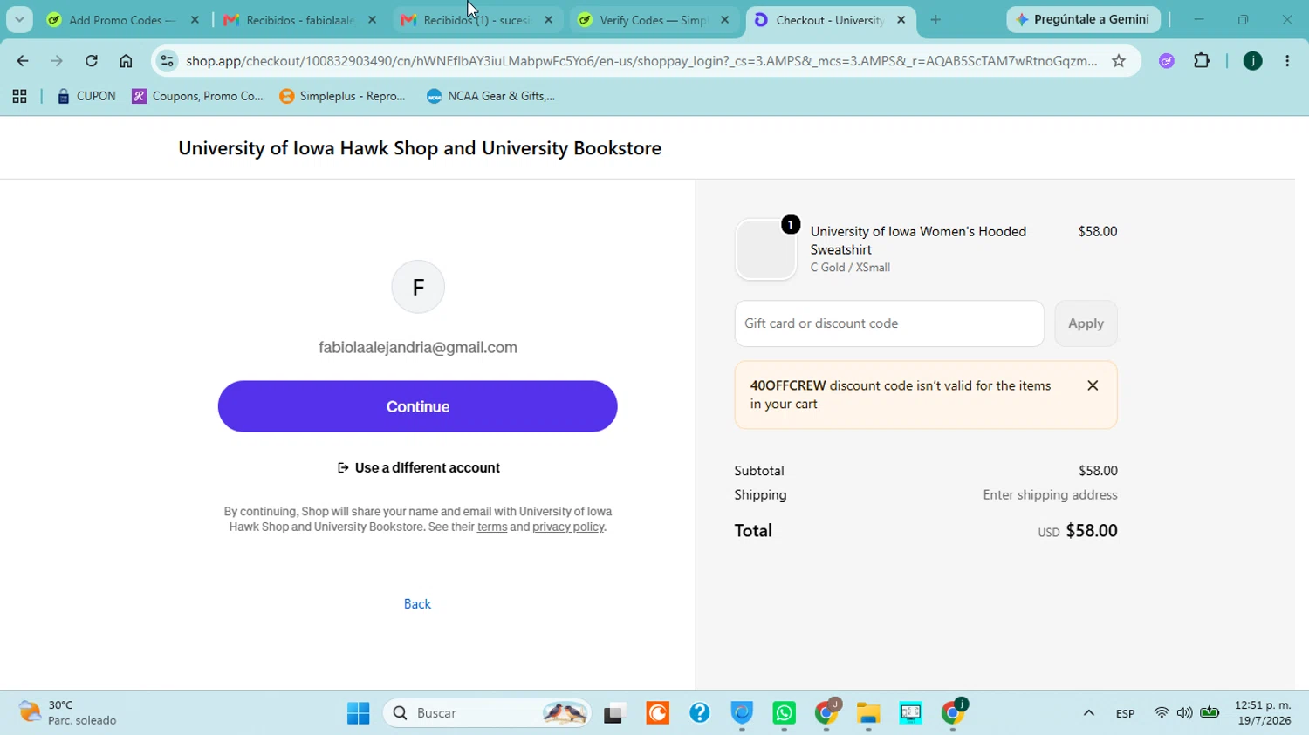This screenshot has height=735, width=1309.
Task: Check the battery tray icon
Action: pos(1210,713)
